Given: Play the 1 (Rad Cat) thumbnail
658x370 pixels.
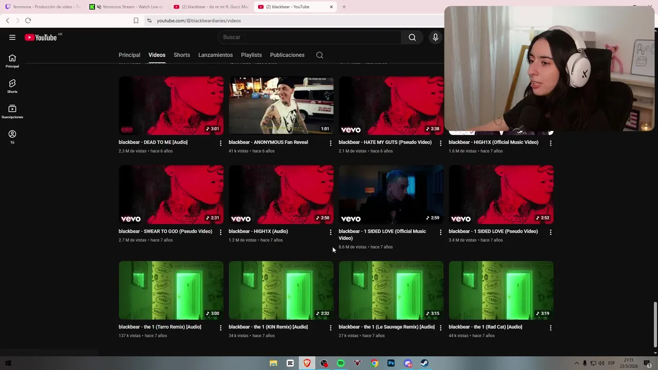Looking at the screenshot, I should 501,290.
